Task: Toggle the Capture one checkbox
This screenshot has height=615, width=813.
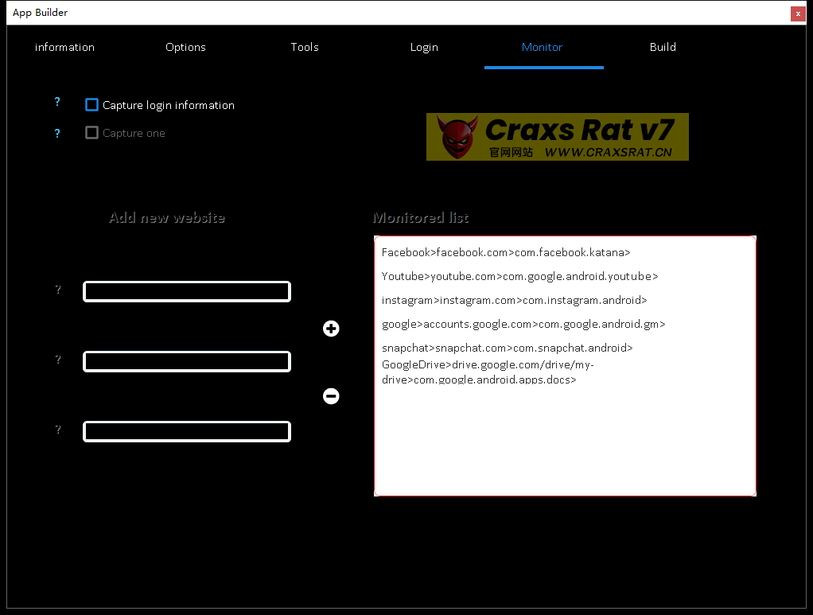Action: (x=91, y=133)
